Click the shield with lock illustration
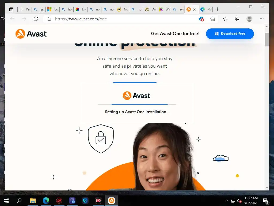Image resolution: width=274 pixels, height=206 pixels. pyautogui.click(x=101, y=139)
